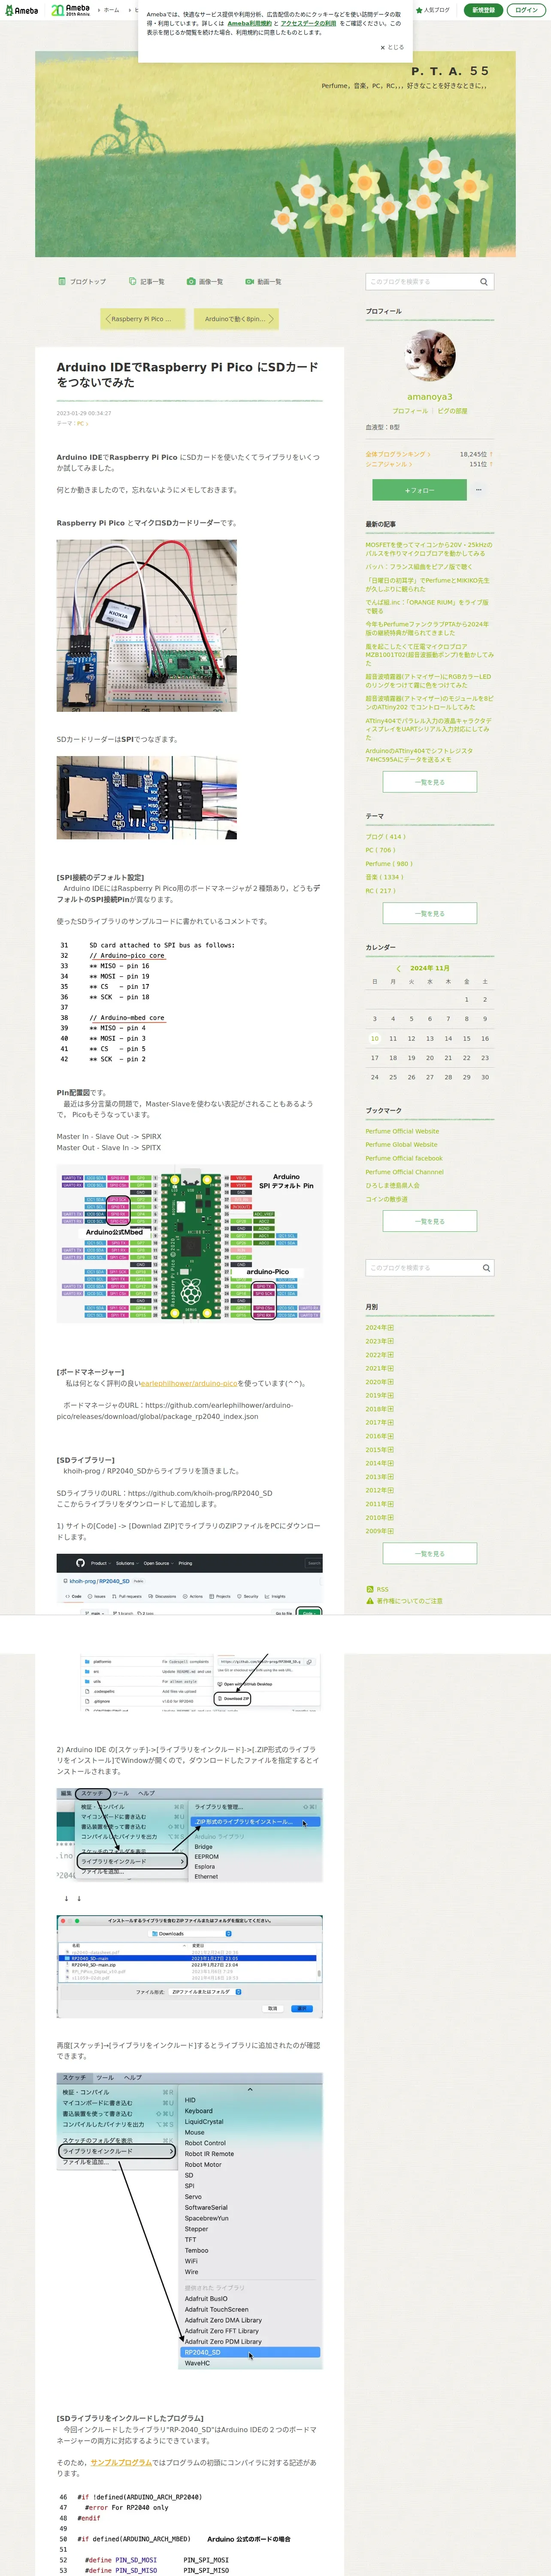Click the amanoya3 profile avatar
Image resolution: width=551 pixels, height=2576 pixels.
[x=430, y=355]
